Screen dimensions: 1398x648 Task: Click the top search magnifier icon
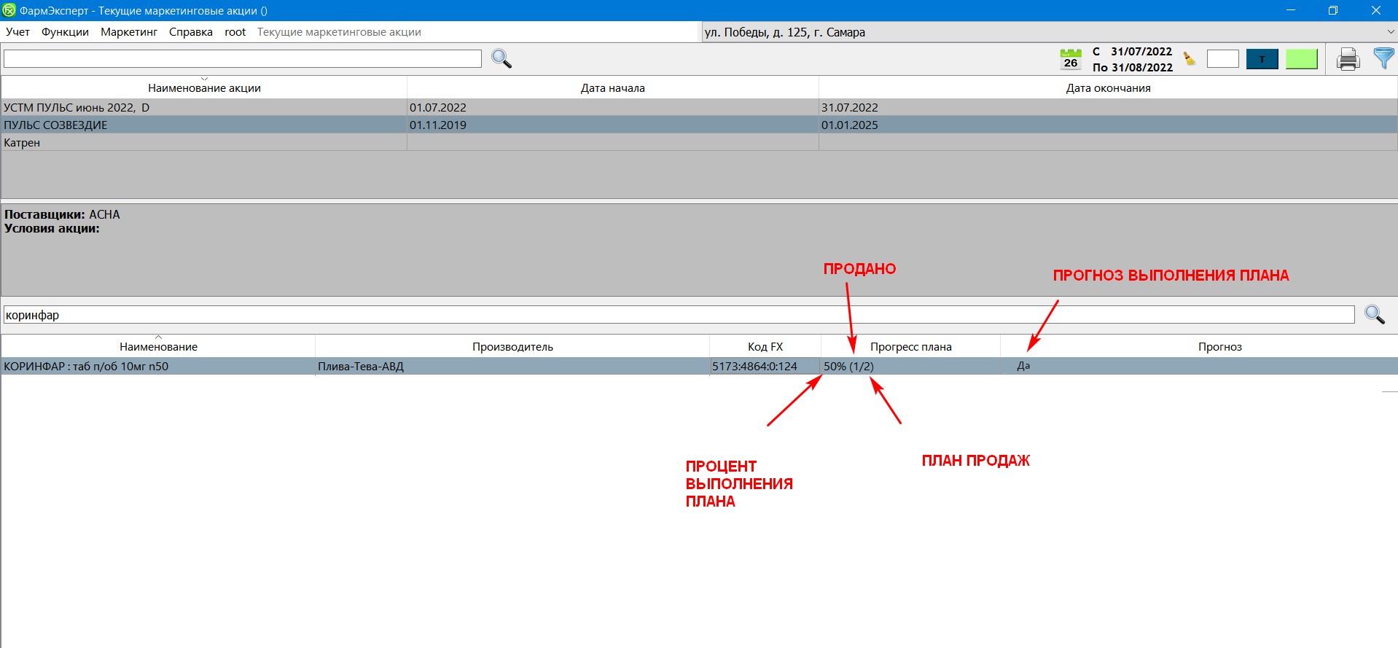point(501,58)
